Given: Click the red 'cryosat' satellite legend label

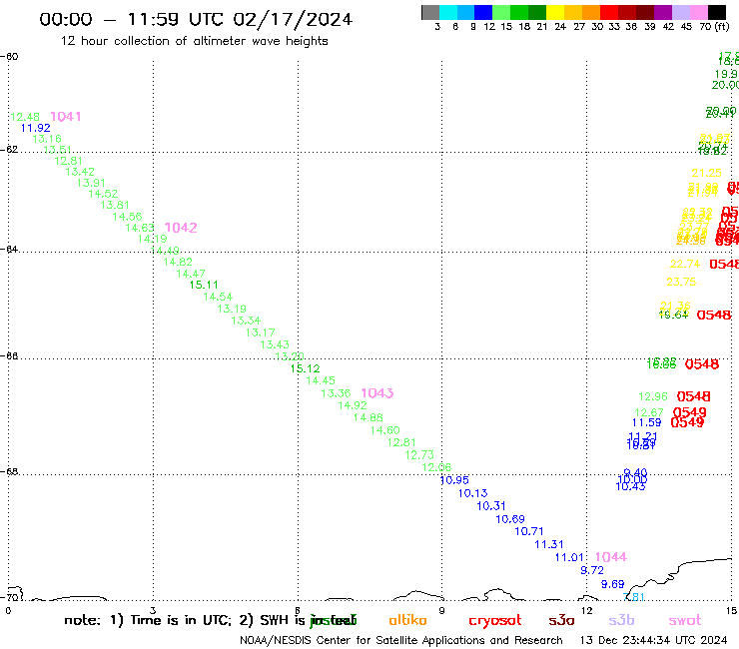Looking at the screenshot, I should click(495, 620).
